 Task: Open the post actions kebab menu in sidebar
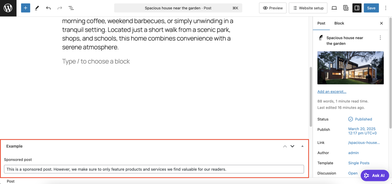[380, 38]
